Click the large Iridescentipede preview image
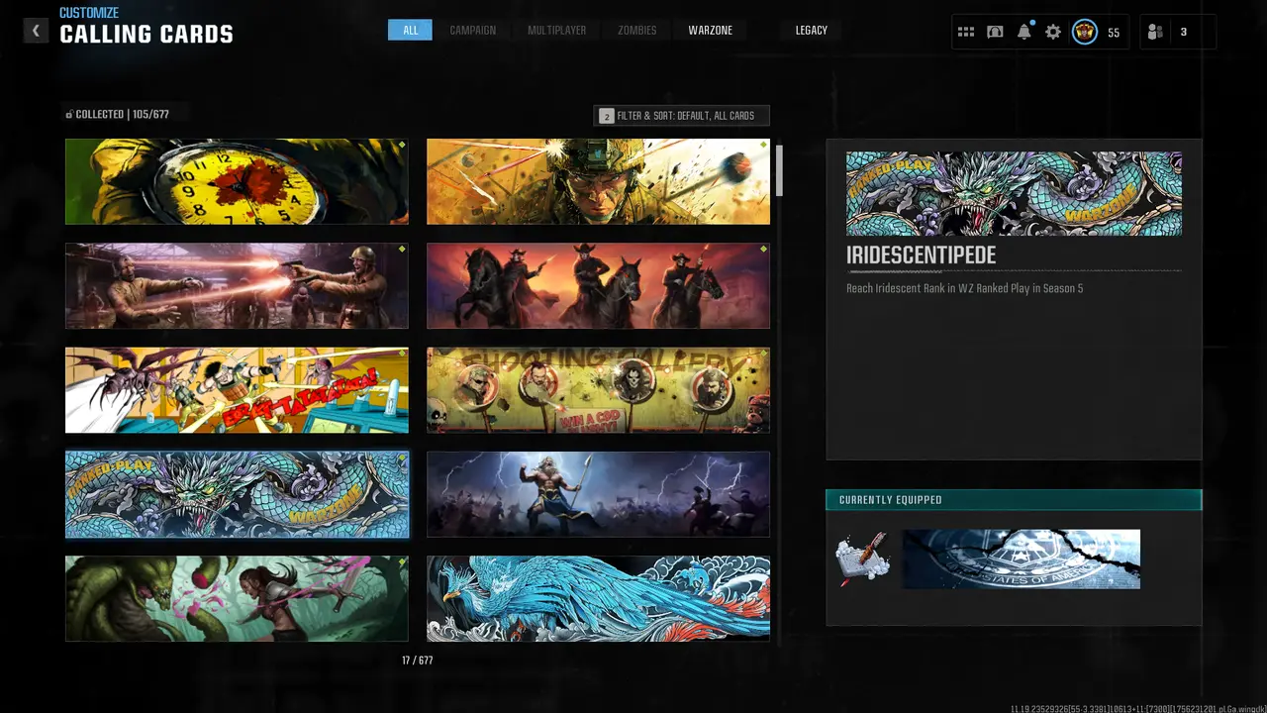The image size is (1267, 713). pos(1014,193)
